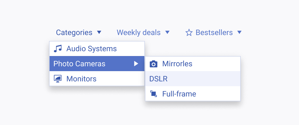
Task: Expand the Weekly deals dropdown arrow
Action: tap(167, 32)
